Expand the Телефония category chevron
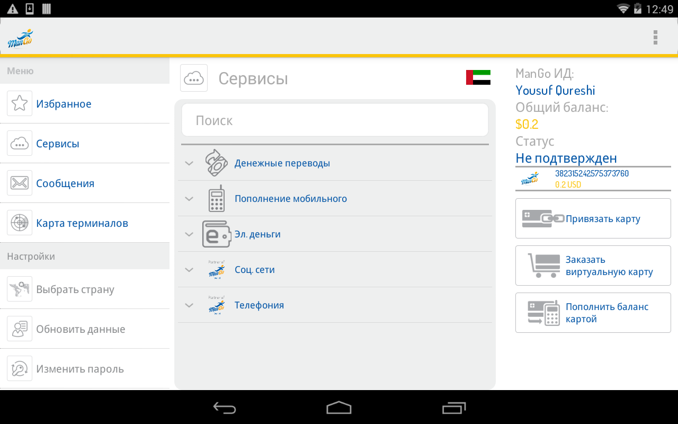 (189, 305)
